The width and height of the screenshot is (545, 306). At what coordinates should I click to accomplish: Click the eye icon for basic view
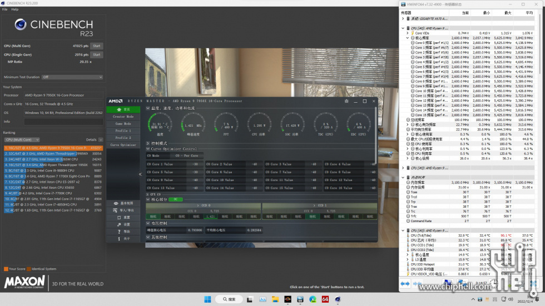click(x=116, y=203)
